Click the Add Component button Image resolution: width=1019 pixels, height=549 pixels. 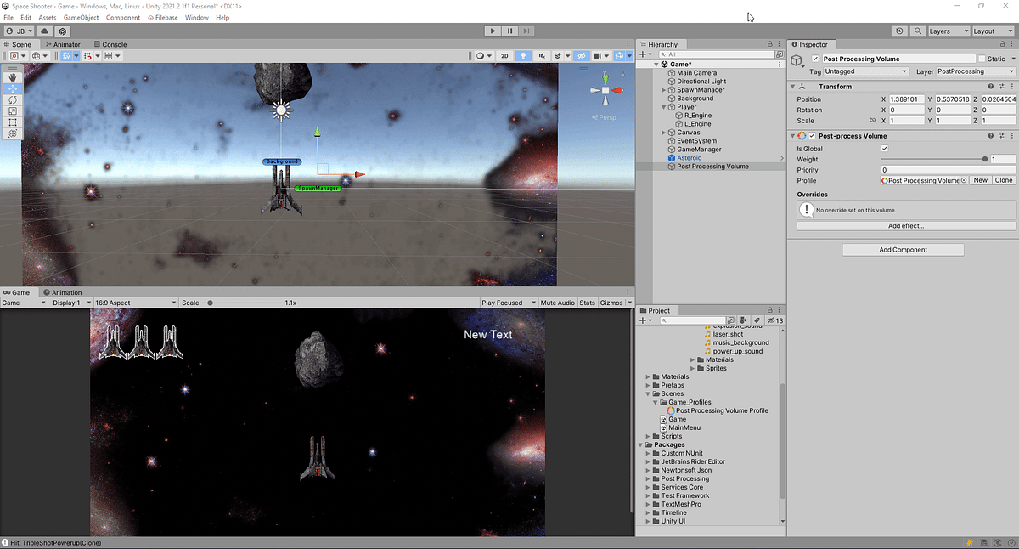[x=903, y=249]
